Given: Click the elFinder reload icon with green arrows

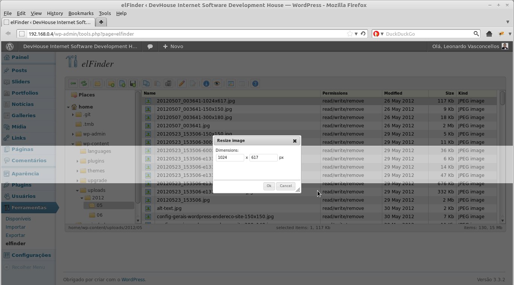Looking at the screenshot, I should 84,84.
